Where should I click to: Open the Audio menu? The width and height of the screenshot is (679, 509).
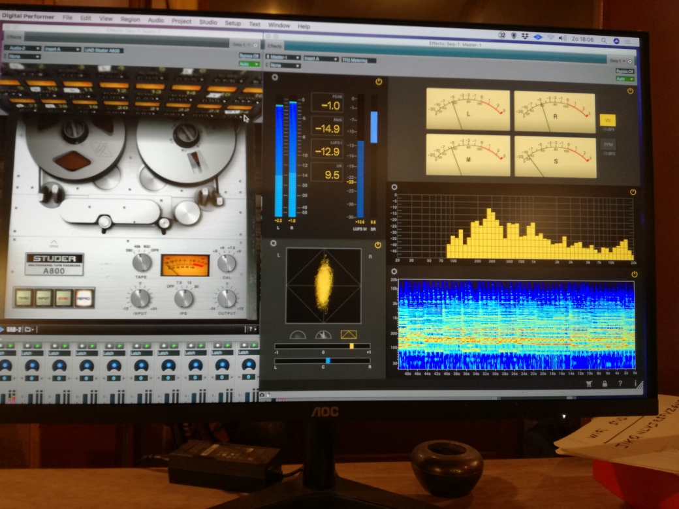click(156, 20)
